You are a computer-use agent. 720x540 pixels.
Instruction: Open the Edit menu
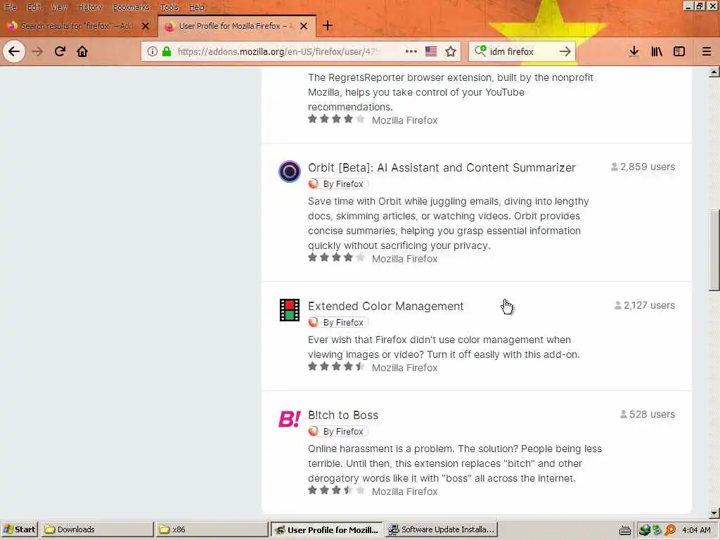point(34,7)
